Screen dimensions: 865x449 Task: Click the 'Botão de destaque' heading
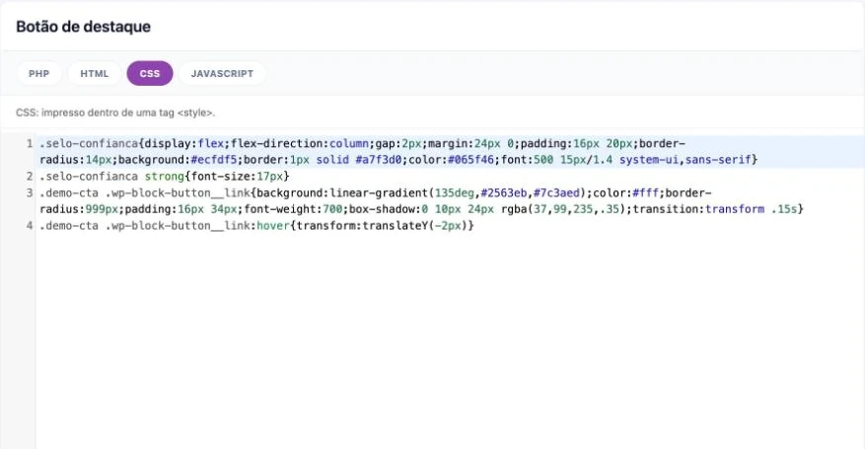(x=83, y=27)
